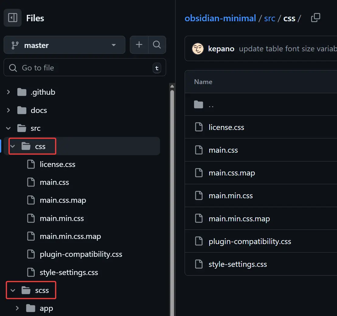Open main.min.css in the directory listing

[x=231, y=196]
